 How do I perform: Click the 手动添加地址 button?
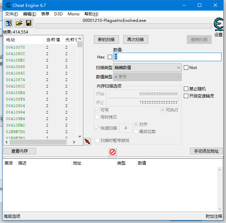click(x=206, y=151)
